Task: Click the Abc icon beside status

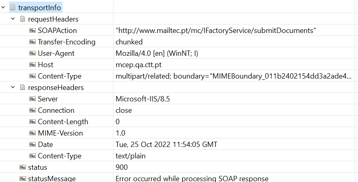Action: point(23,167)
